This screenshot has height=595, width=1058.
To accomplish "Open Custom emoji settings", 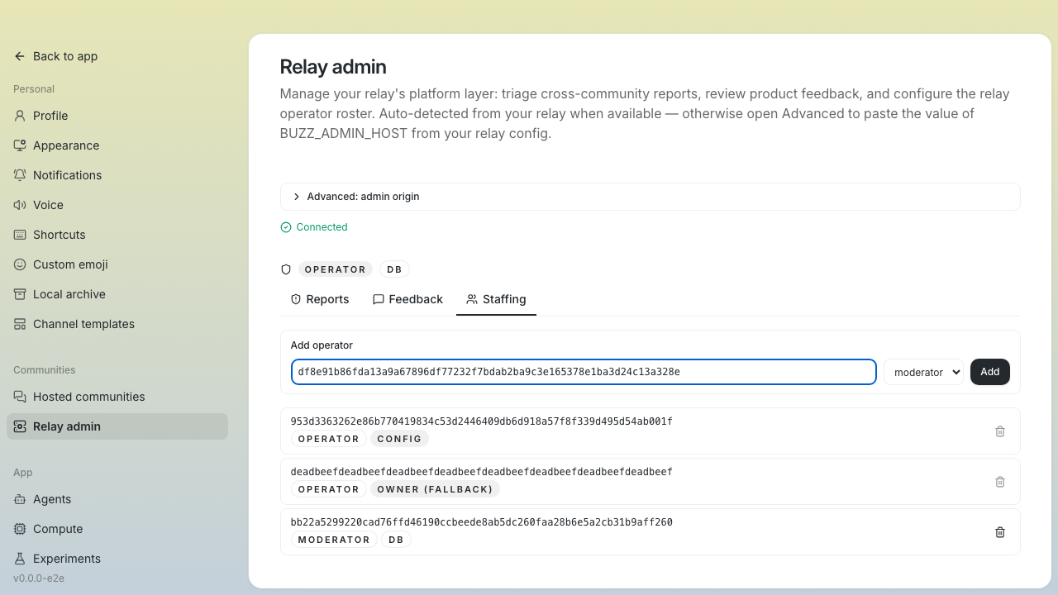I will coord(117,264).
